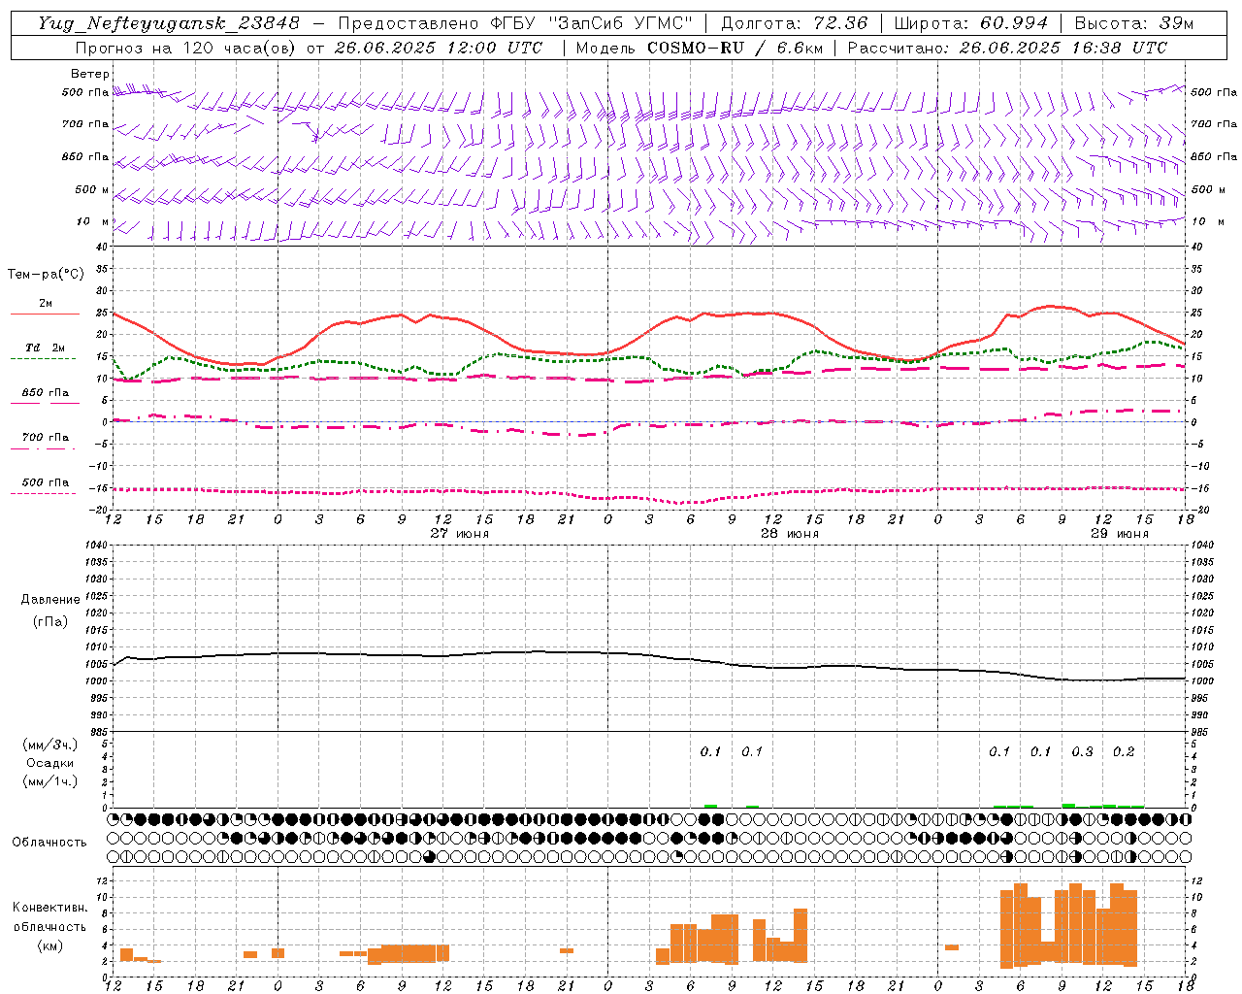Image resolution: width=1242 pixels, height=994 pixels.
Task: Click the (мм/3ч.) precipitation unit label
Action: pos(50,745)
